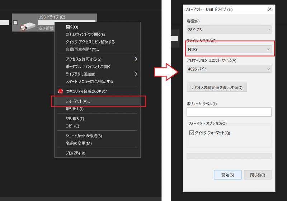The image size is (287, 201).
Task: Click the volume label input field
Action: point(229,112)
